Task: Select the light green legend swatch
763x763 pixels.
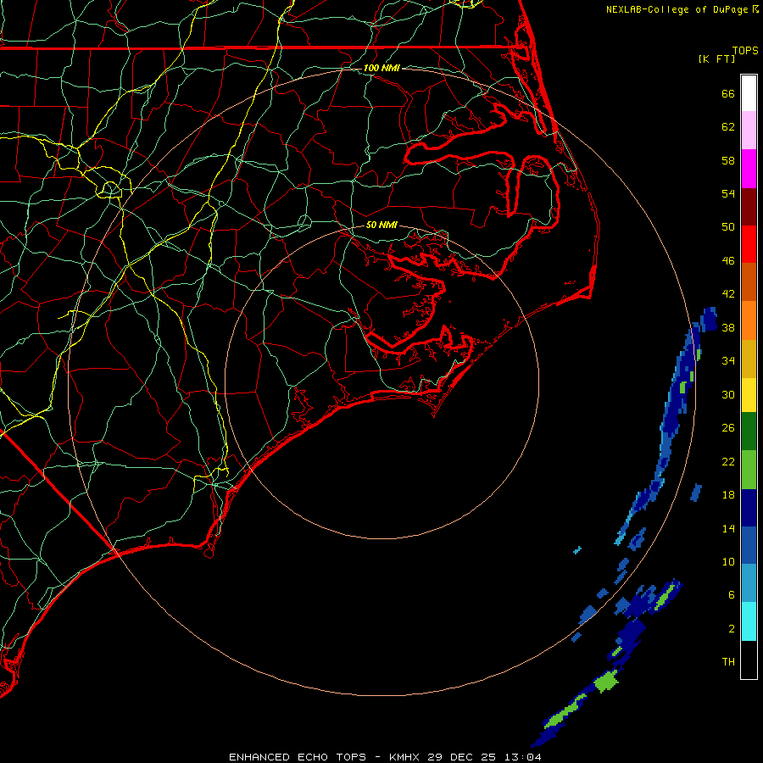Action: click(749, 470)
